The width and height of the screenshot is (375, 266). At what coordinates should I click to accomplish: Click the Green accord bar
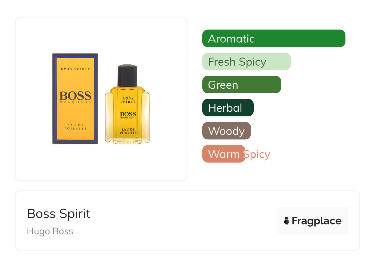[241, 85]
